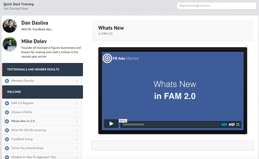
Task: Adjust the video volume bars
Action: click(224, 125)
